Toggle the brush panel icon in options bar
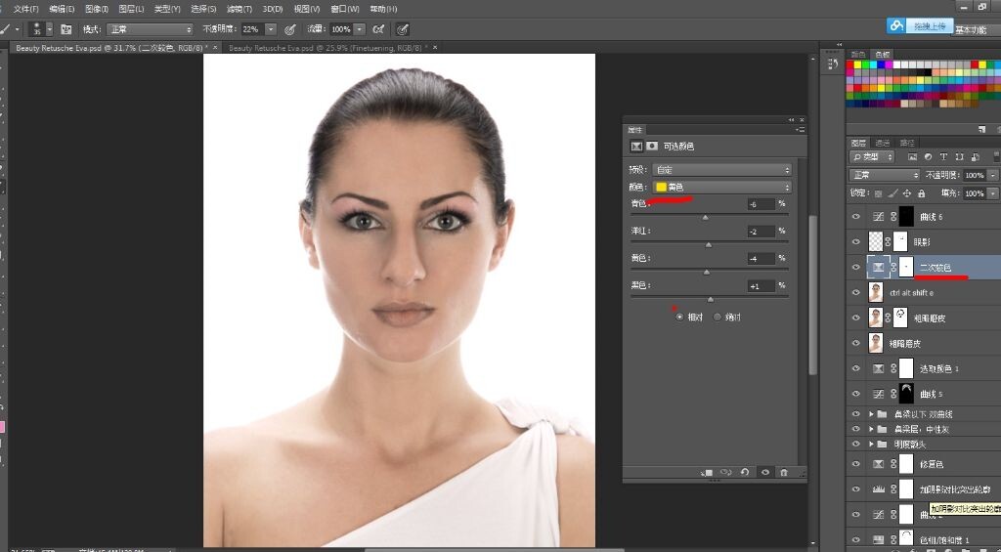 tap(66, 29)
